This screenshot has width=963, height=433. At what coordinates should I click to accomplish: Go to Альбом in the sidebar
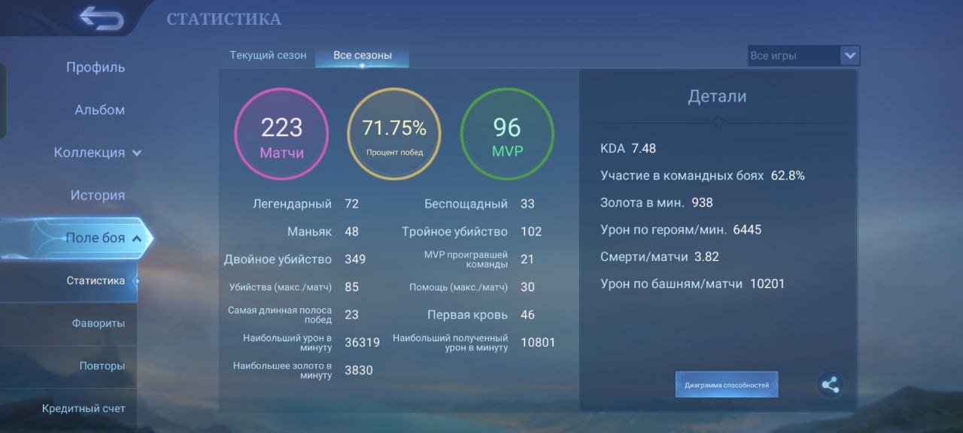pyautogui.click(x=99, y=110)
